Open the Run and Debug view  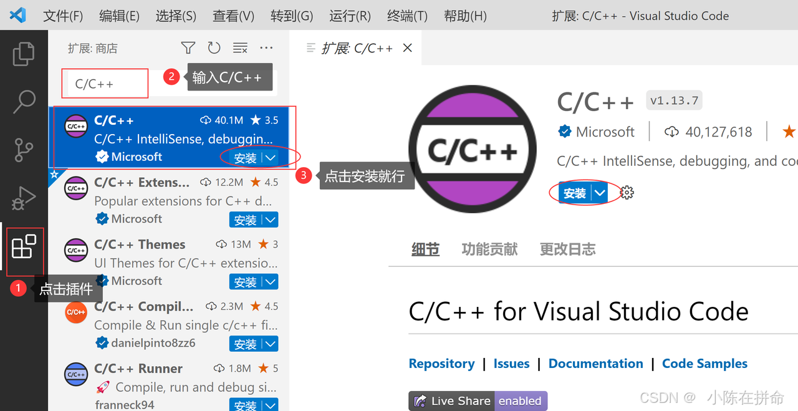(24, 198)
